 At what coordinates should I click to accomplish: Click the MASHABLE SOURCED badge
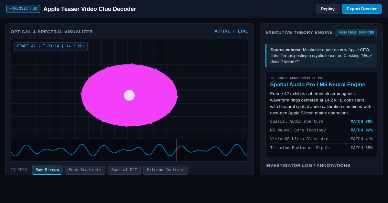tap(356, 33)
